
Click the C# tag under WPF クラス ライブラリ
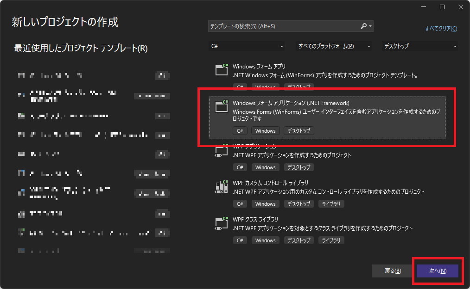point(240,240)
